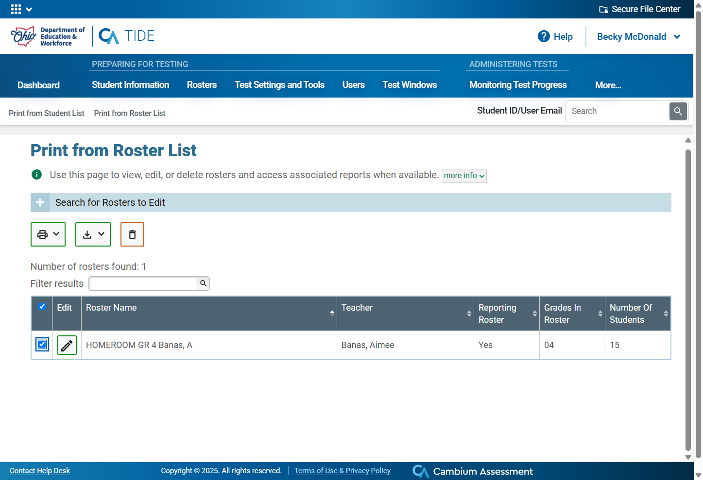Open the Secure File Center
Screen dimensions: 703x480
pyautogui.click(x=639, y=9)
